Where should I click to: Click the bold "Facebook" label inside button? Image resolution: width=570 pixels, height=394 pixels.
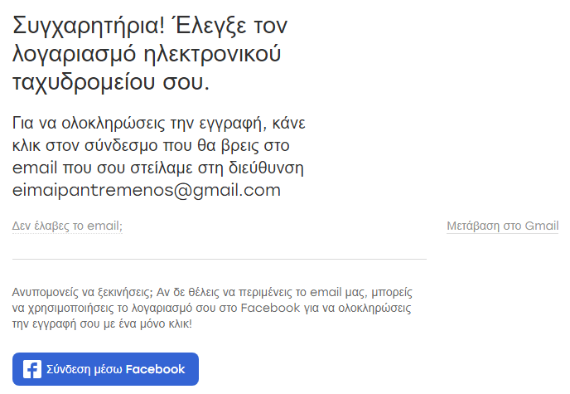tap(155, 369)
